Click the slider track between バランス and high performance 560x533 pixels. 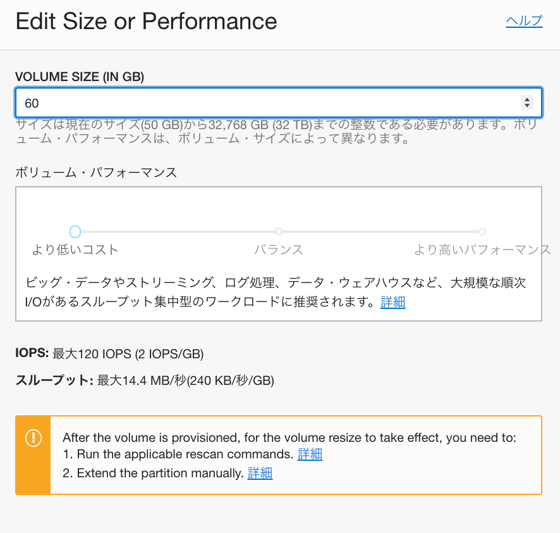pyautogui.click(x=380, y=232)
